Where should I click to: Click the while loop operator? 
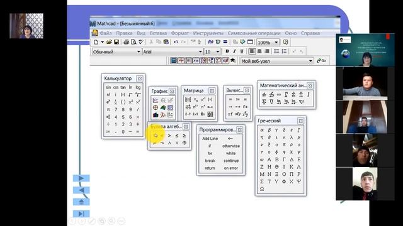(230, 153)
